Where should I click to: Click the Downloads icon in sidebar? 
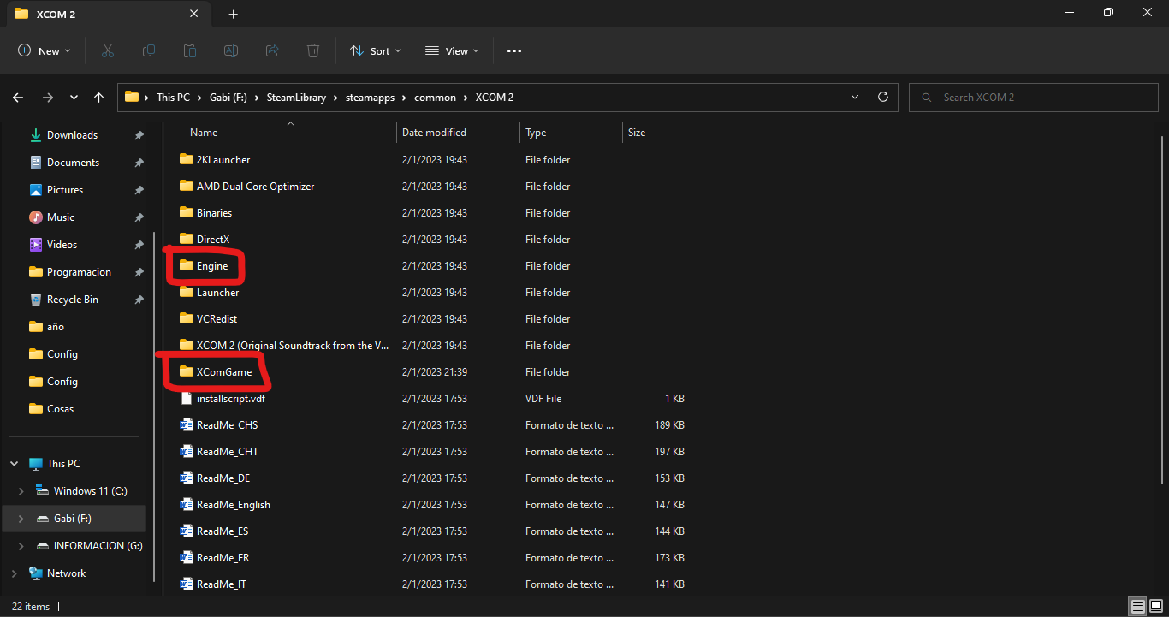click(36, 135)
